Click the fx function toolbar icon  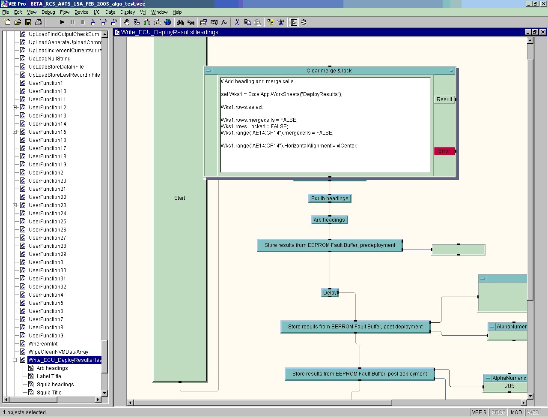point(224,22)
